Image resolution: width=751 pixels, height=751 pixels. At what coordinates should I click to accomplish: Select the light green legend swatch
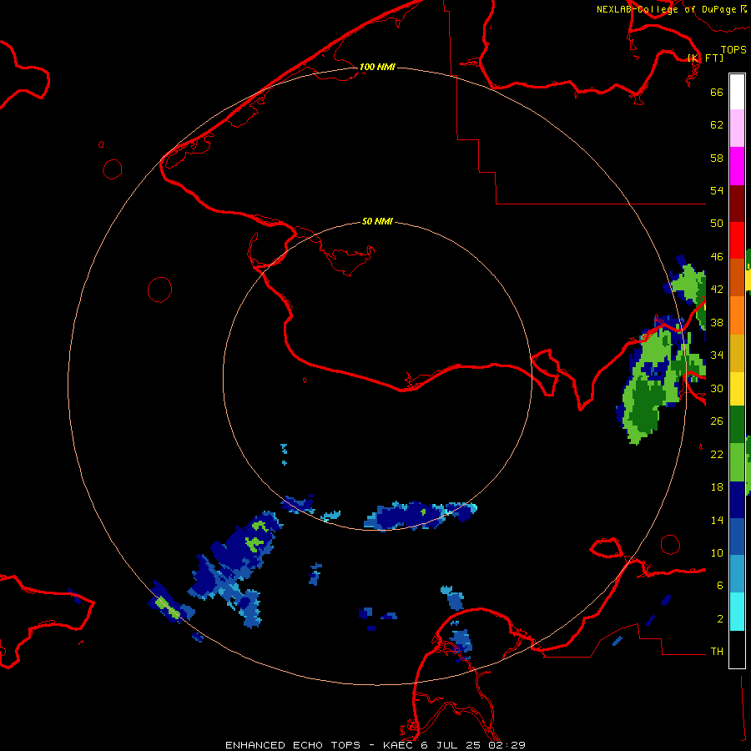pos(737,462)
